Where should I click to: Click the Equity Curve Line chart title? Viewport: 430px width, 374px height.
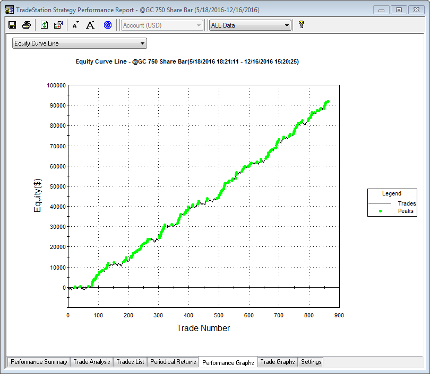[187, 62]
